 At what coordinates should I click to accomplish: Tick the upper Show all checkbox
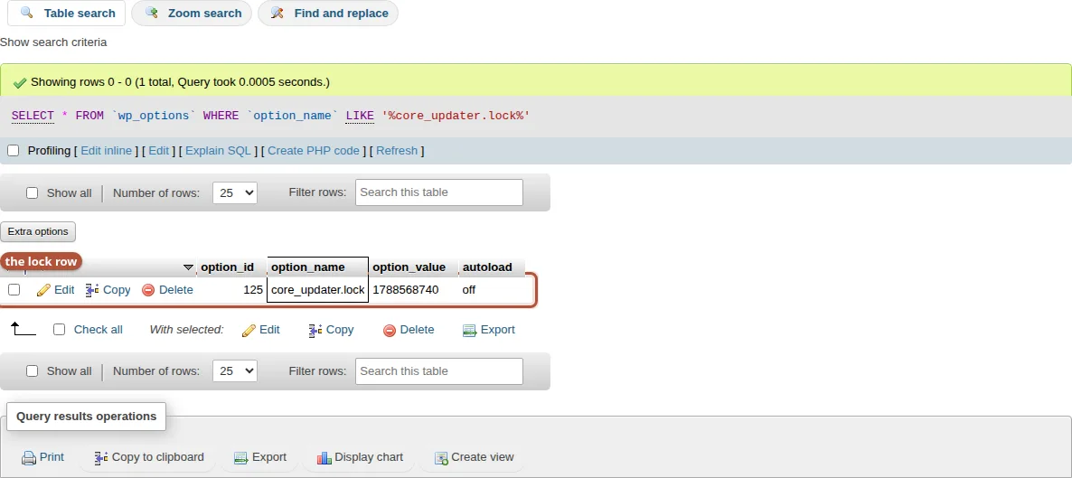(33, 192)
